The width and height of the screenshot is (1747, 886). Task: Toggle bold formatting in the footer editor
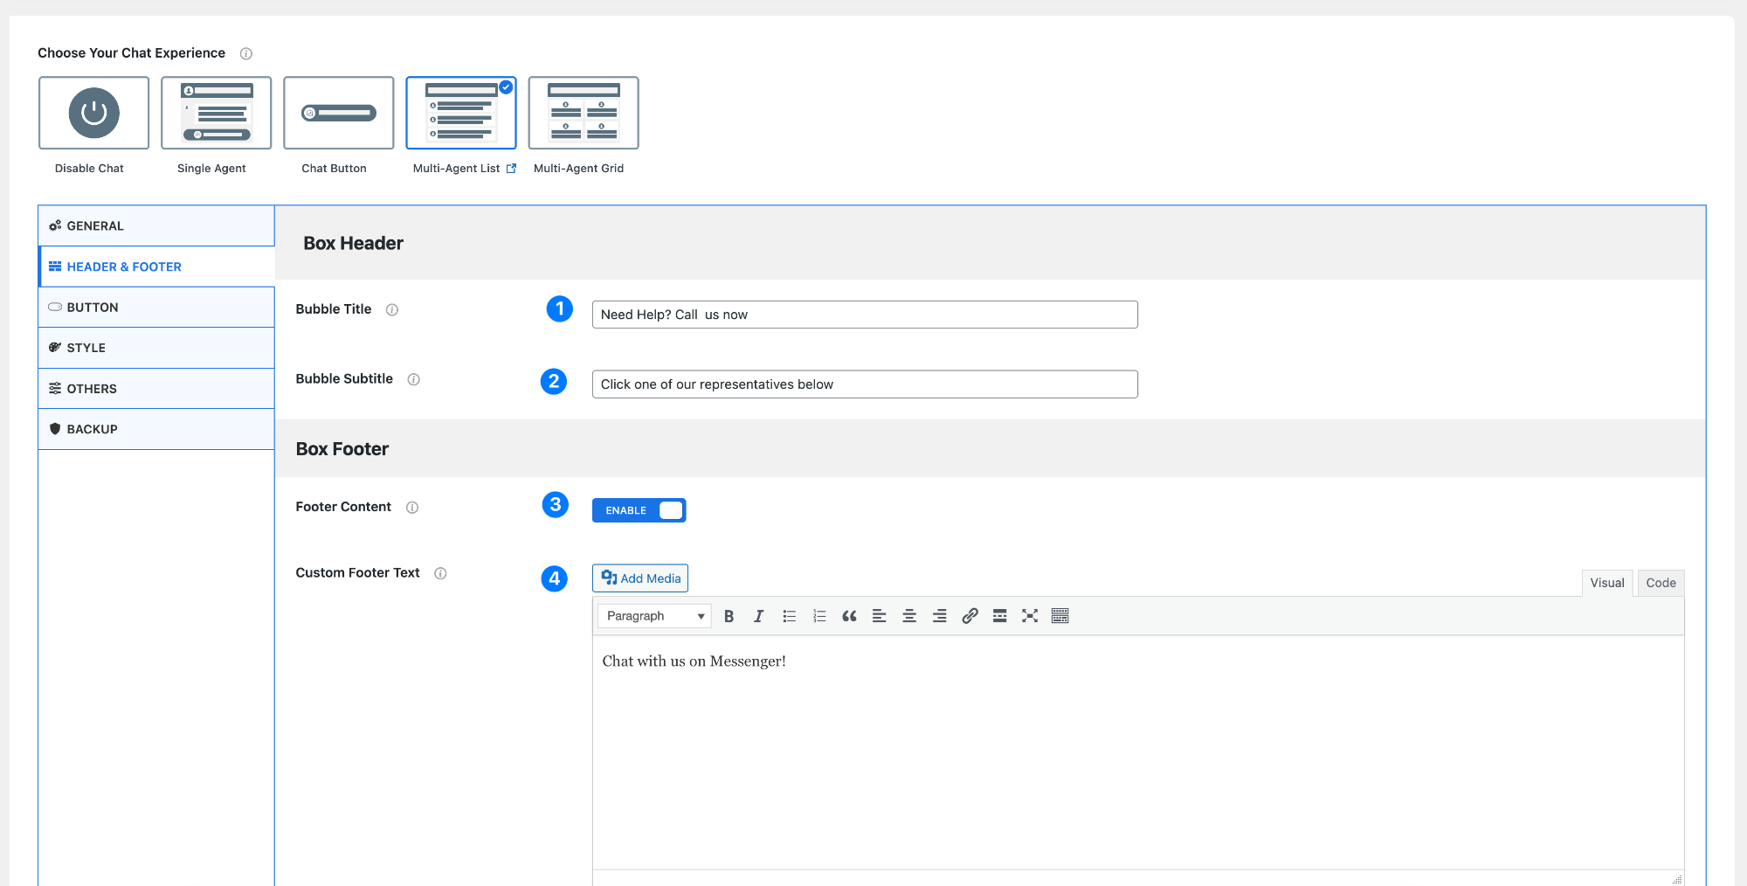729,616
